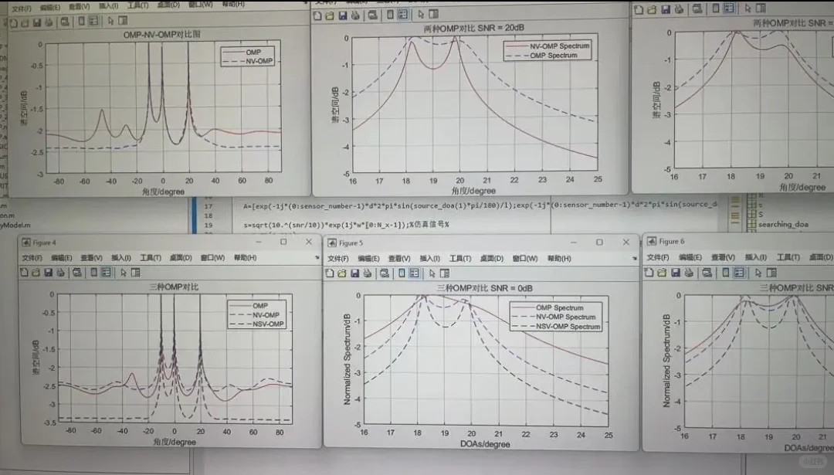Save Figure 5 using the floppy disk icon
Viewport: 834px width, 475px height.
tap(354, 273)
